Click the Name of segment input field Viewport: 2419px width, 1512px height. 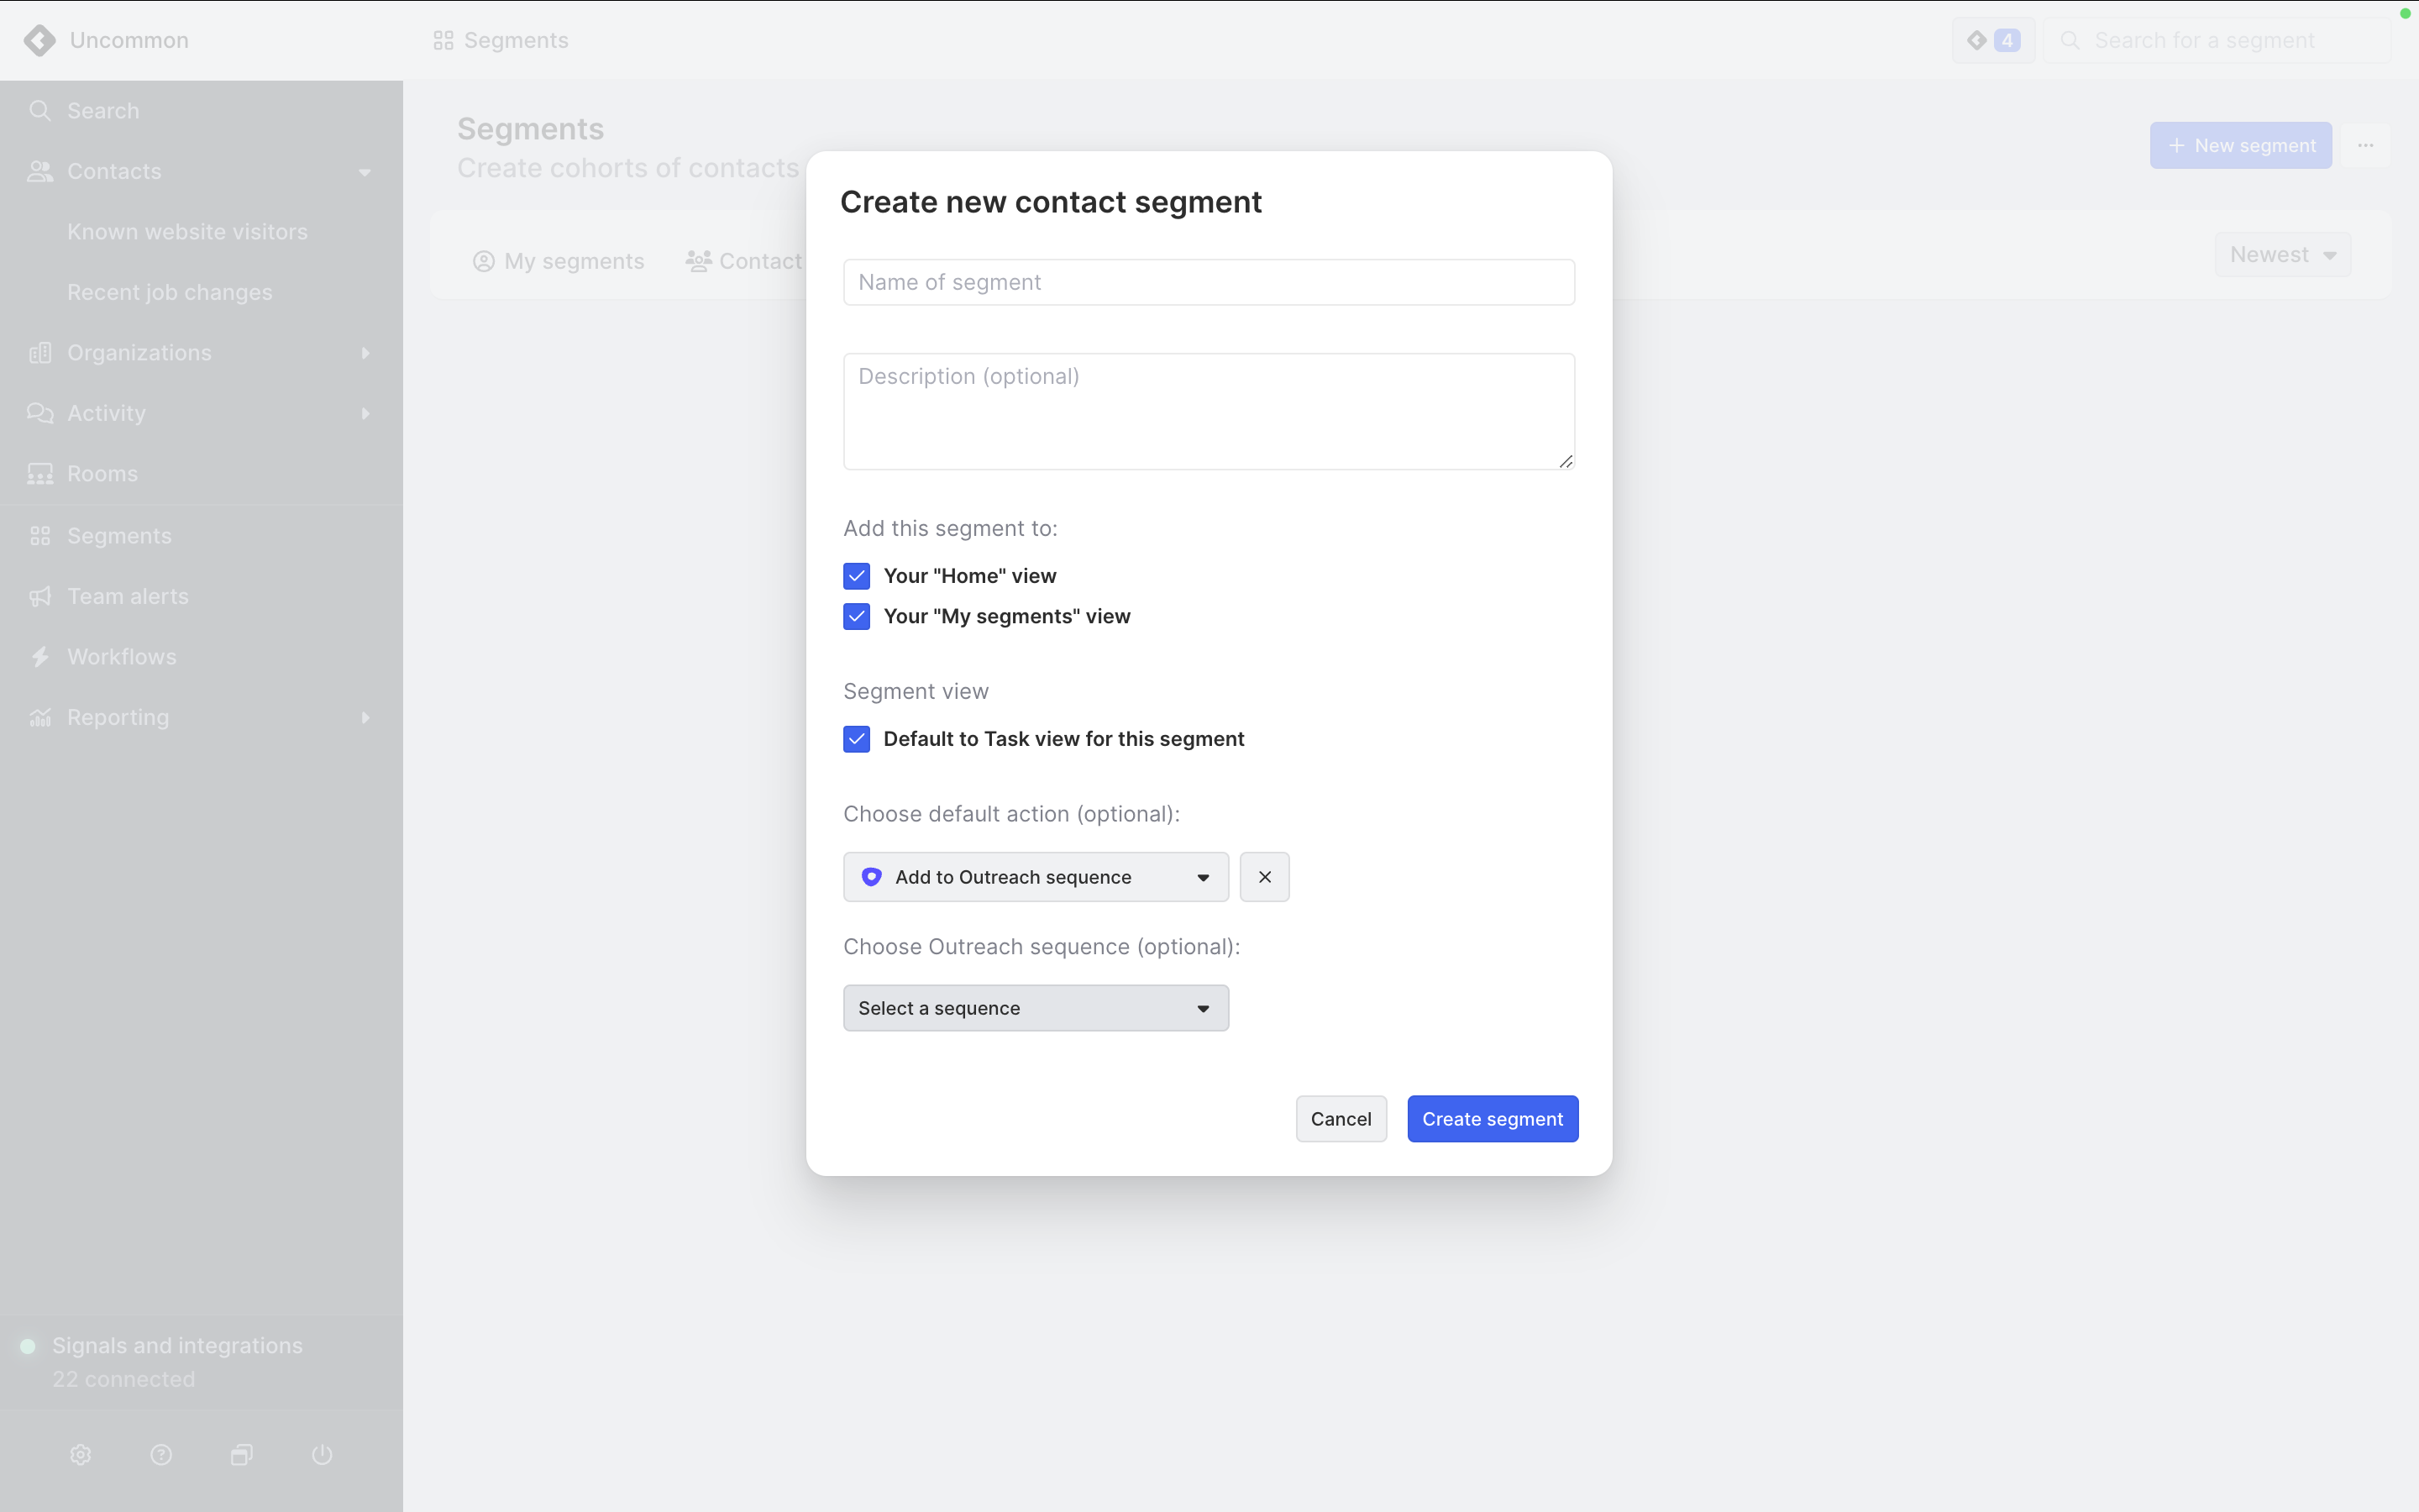(x=1209, y=282)
